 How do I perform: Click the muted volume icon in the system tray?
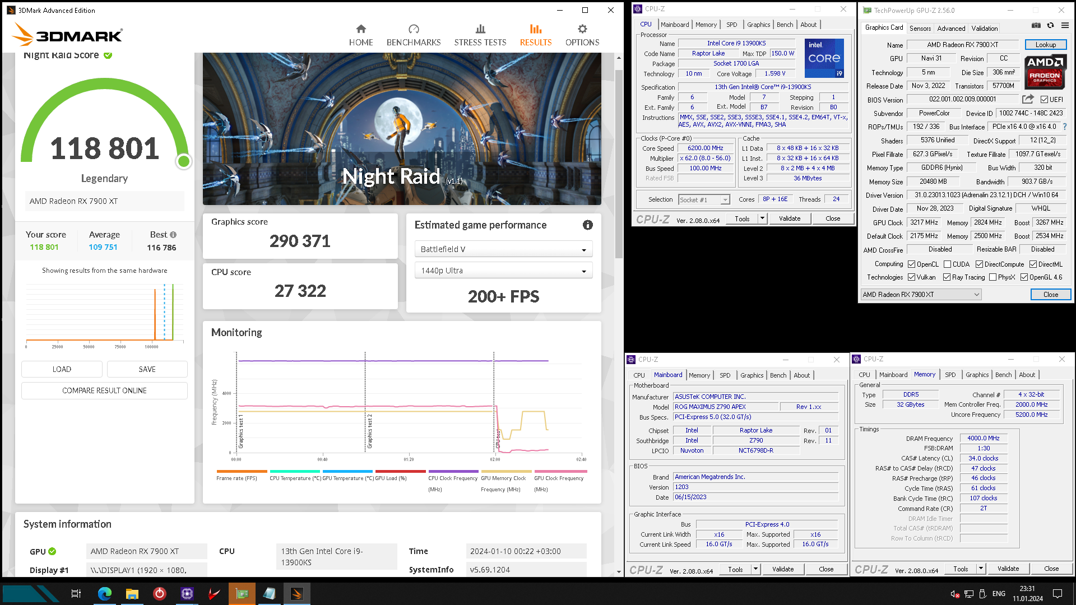tap(955, 594)
